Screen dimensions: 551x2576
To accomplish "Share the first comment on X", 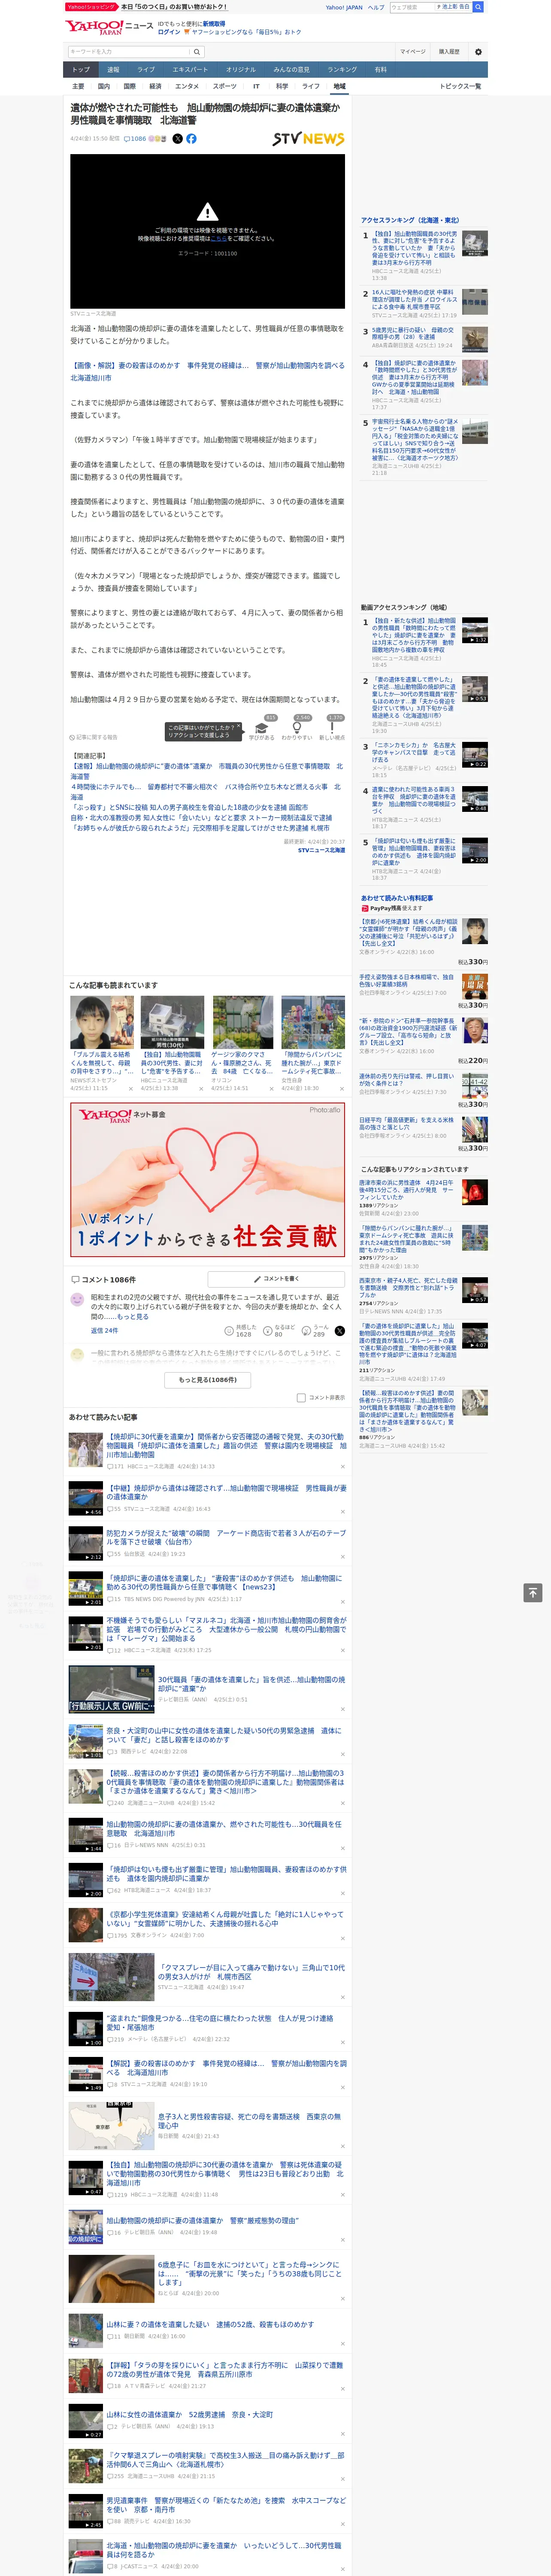I will pyautogui.click(x=340, y=1331).
